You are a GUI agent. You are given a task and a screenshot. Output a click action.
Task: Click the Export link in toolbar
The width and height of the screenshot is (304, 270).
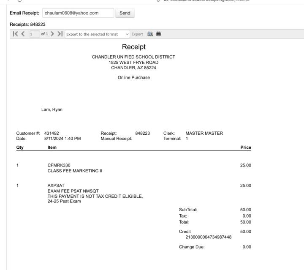[137, 34]
